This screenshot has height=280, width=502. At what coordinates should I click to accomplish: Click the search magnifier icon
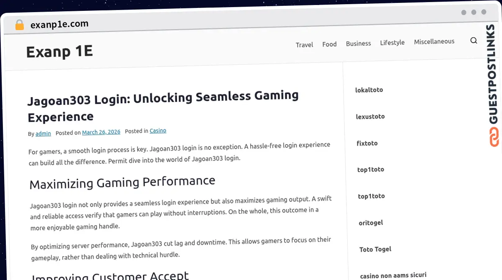[474, 41]
